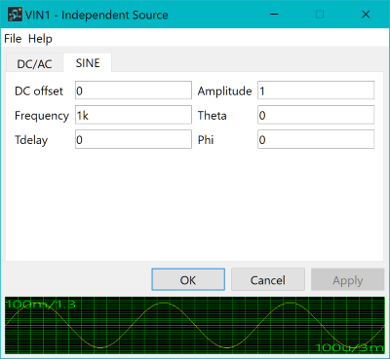The height and width of the screenshot is (359, 390).
Task: Maximize the Independent Source dialog
Action: (x=320, y=15)
